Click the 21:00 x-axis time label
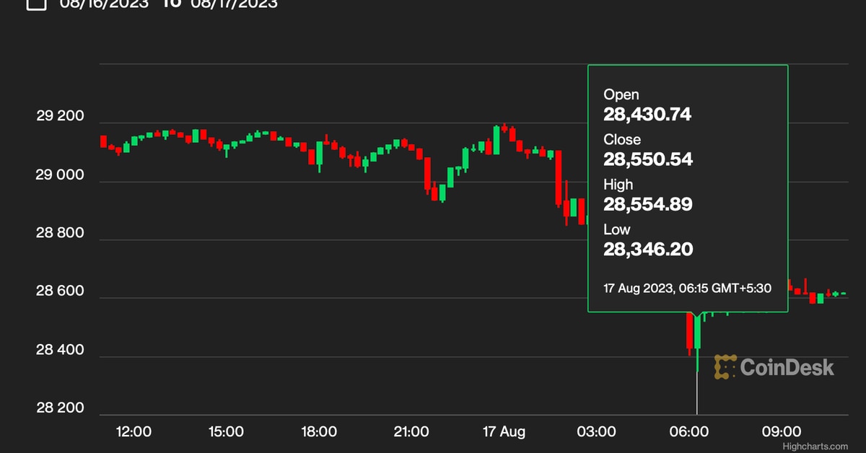 click(x=411, y=431)
